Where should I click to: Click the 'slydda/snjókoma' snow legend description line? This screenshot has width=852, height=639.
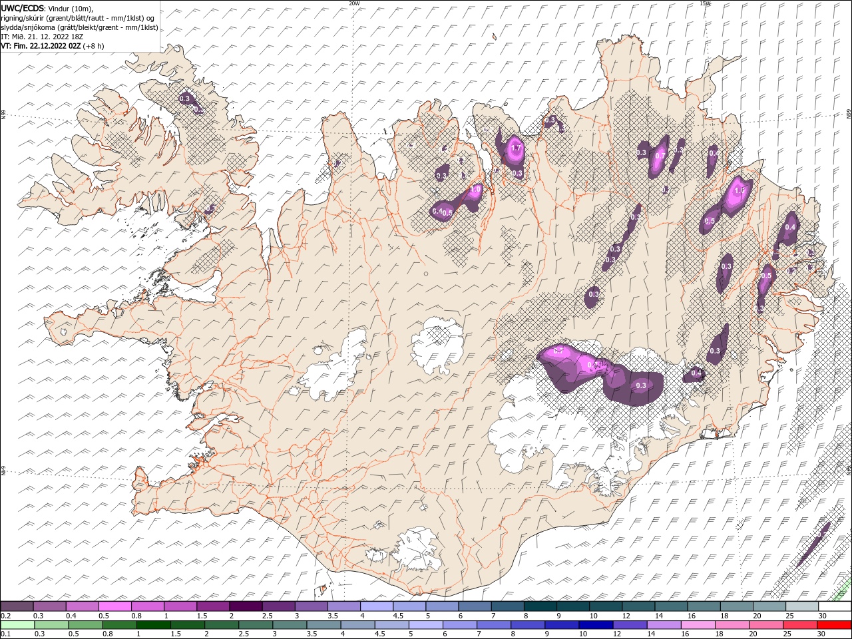79,27
